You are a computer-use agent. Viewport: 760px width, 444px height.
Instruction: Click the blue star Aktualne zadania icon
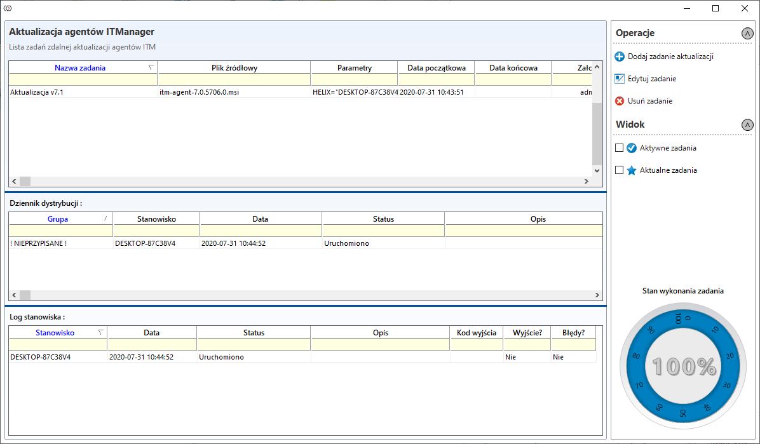click(x=632, y=170)
